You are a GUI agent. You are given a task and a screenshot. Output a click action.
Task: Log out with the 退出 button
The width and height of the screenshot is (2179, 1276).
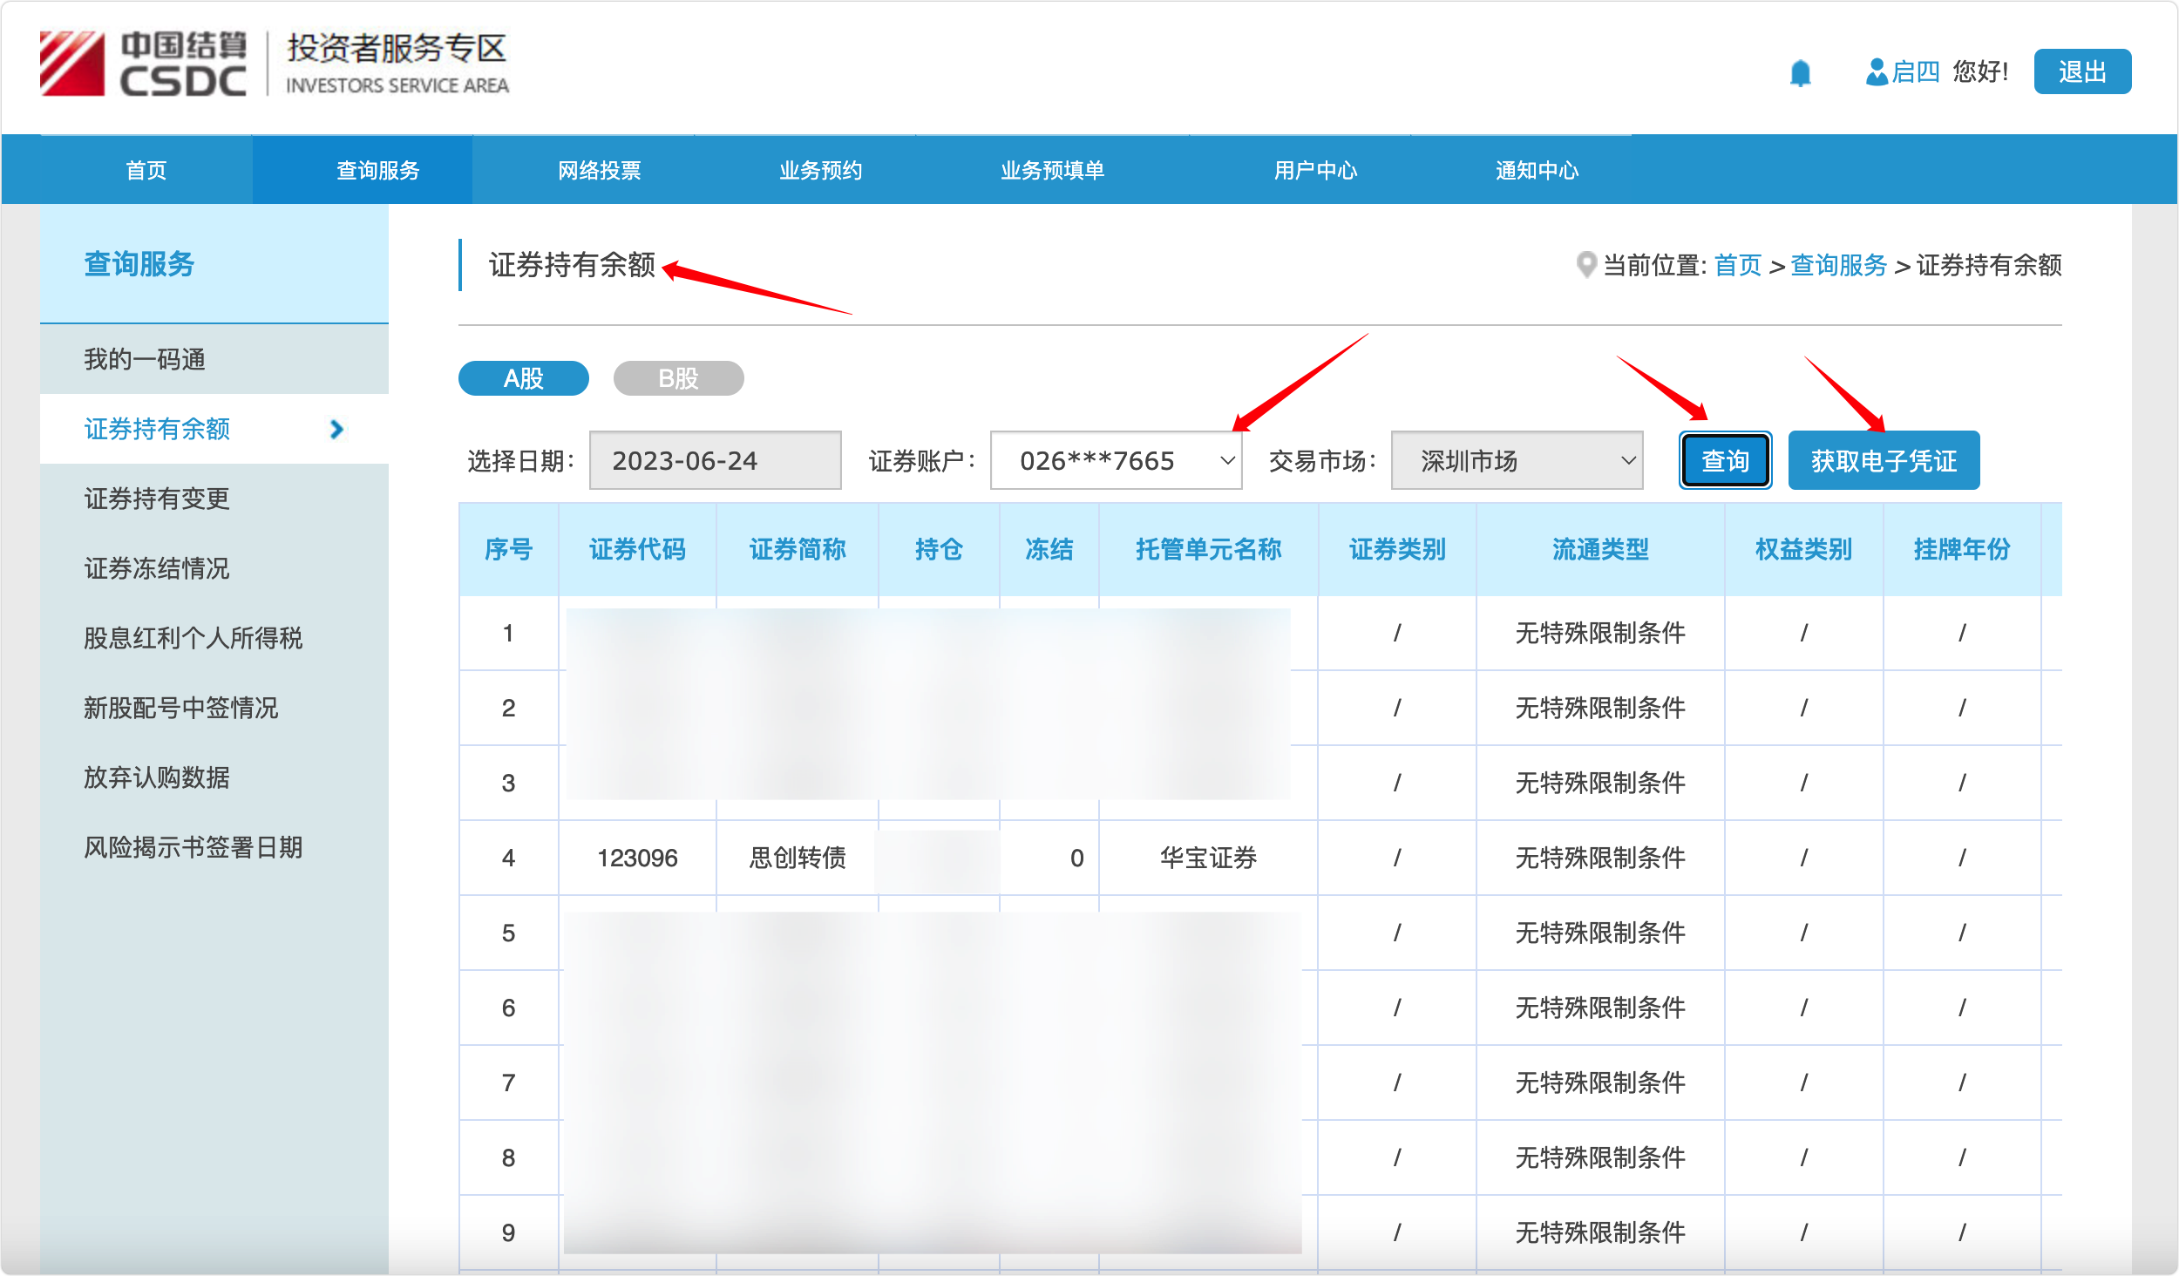coord(2081,71)
